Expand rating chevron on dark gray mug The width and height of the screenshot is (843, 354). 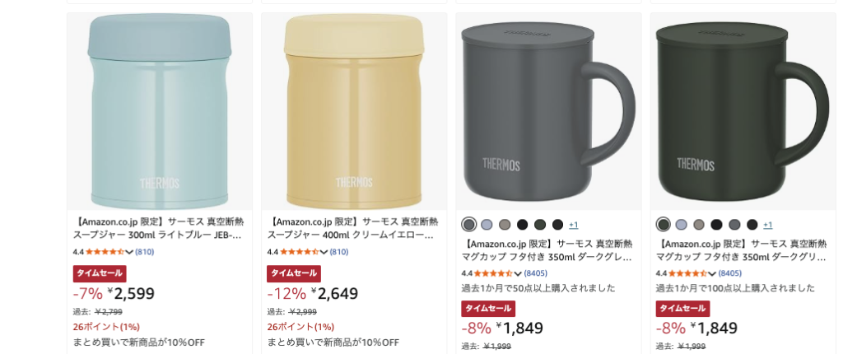(x=518, y=273)
